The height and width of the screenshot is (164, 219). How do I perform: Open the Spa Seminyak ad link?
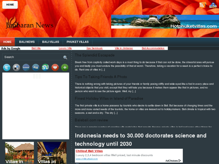(95, 48)
